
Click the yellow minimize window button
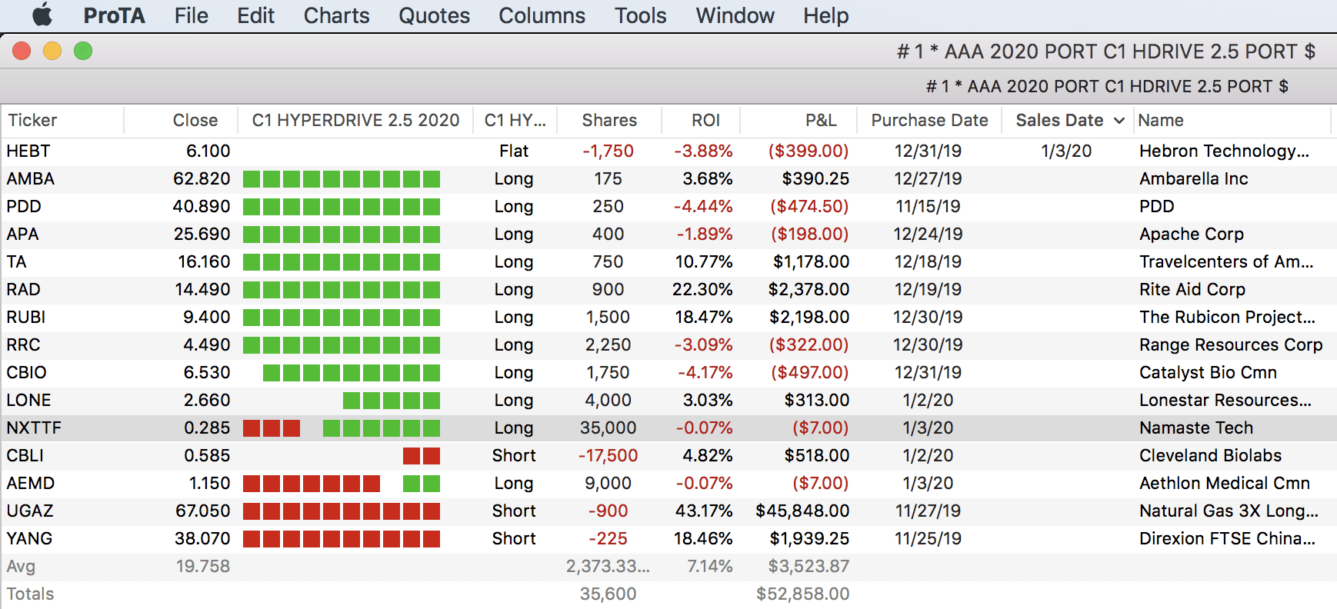[52, 52]
